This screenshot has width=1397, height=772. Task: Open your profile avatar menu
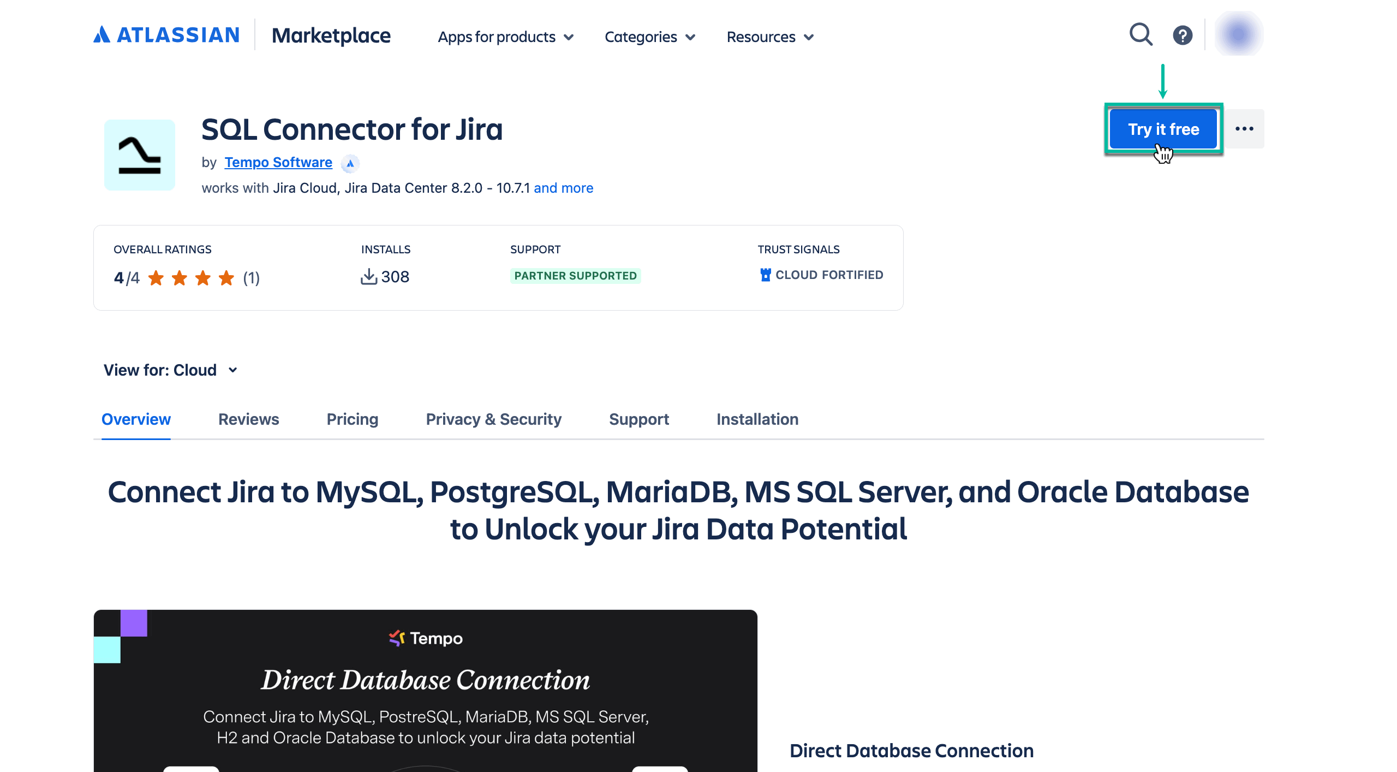click(x=1238, y=33)
